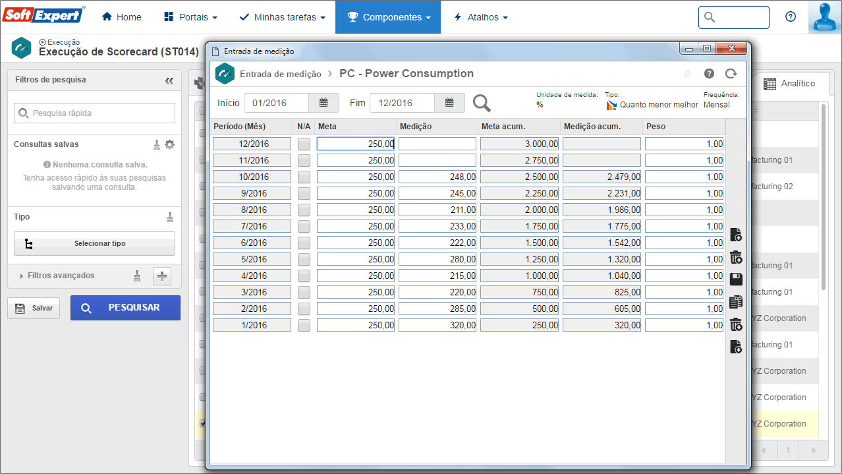Open the Componentes menu
This screenshot has height=474, width=842.
388,17
